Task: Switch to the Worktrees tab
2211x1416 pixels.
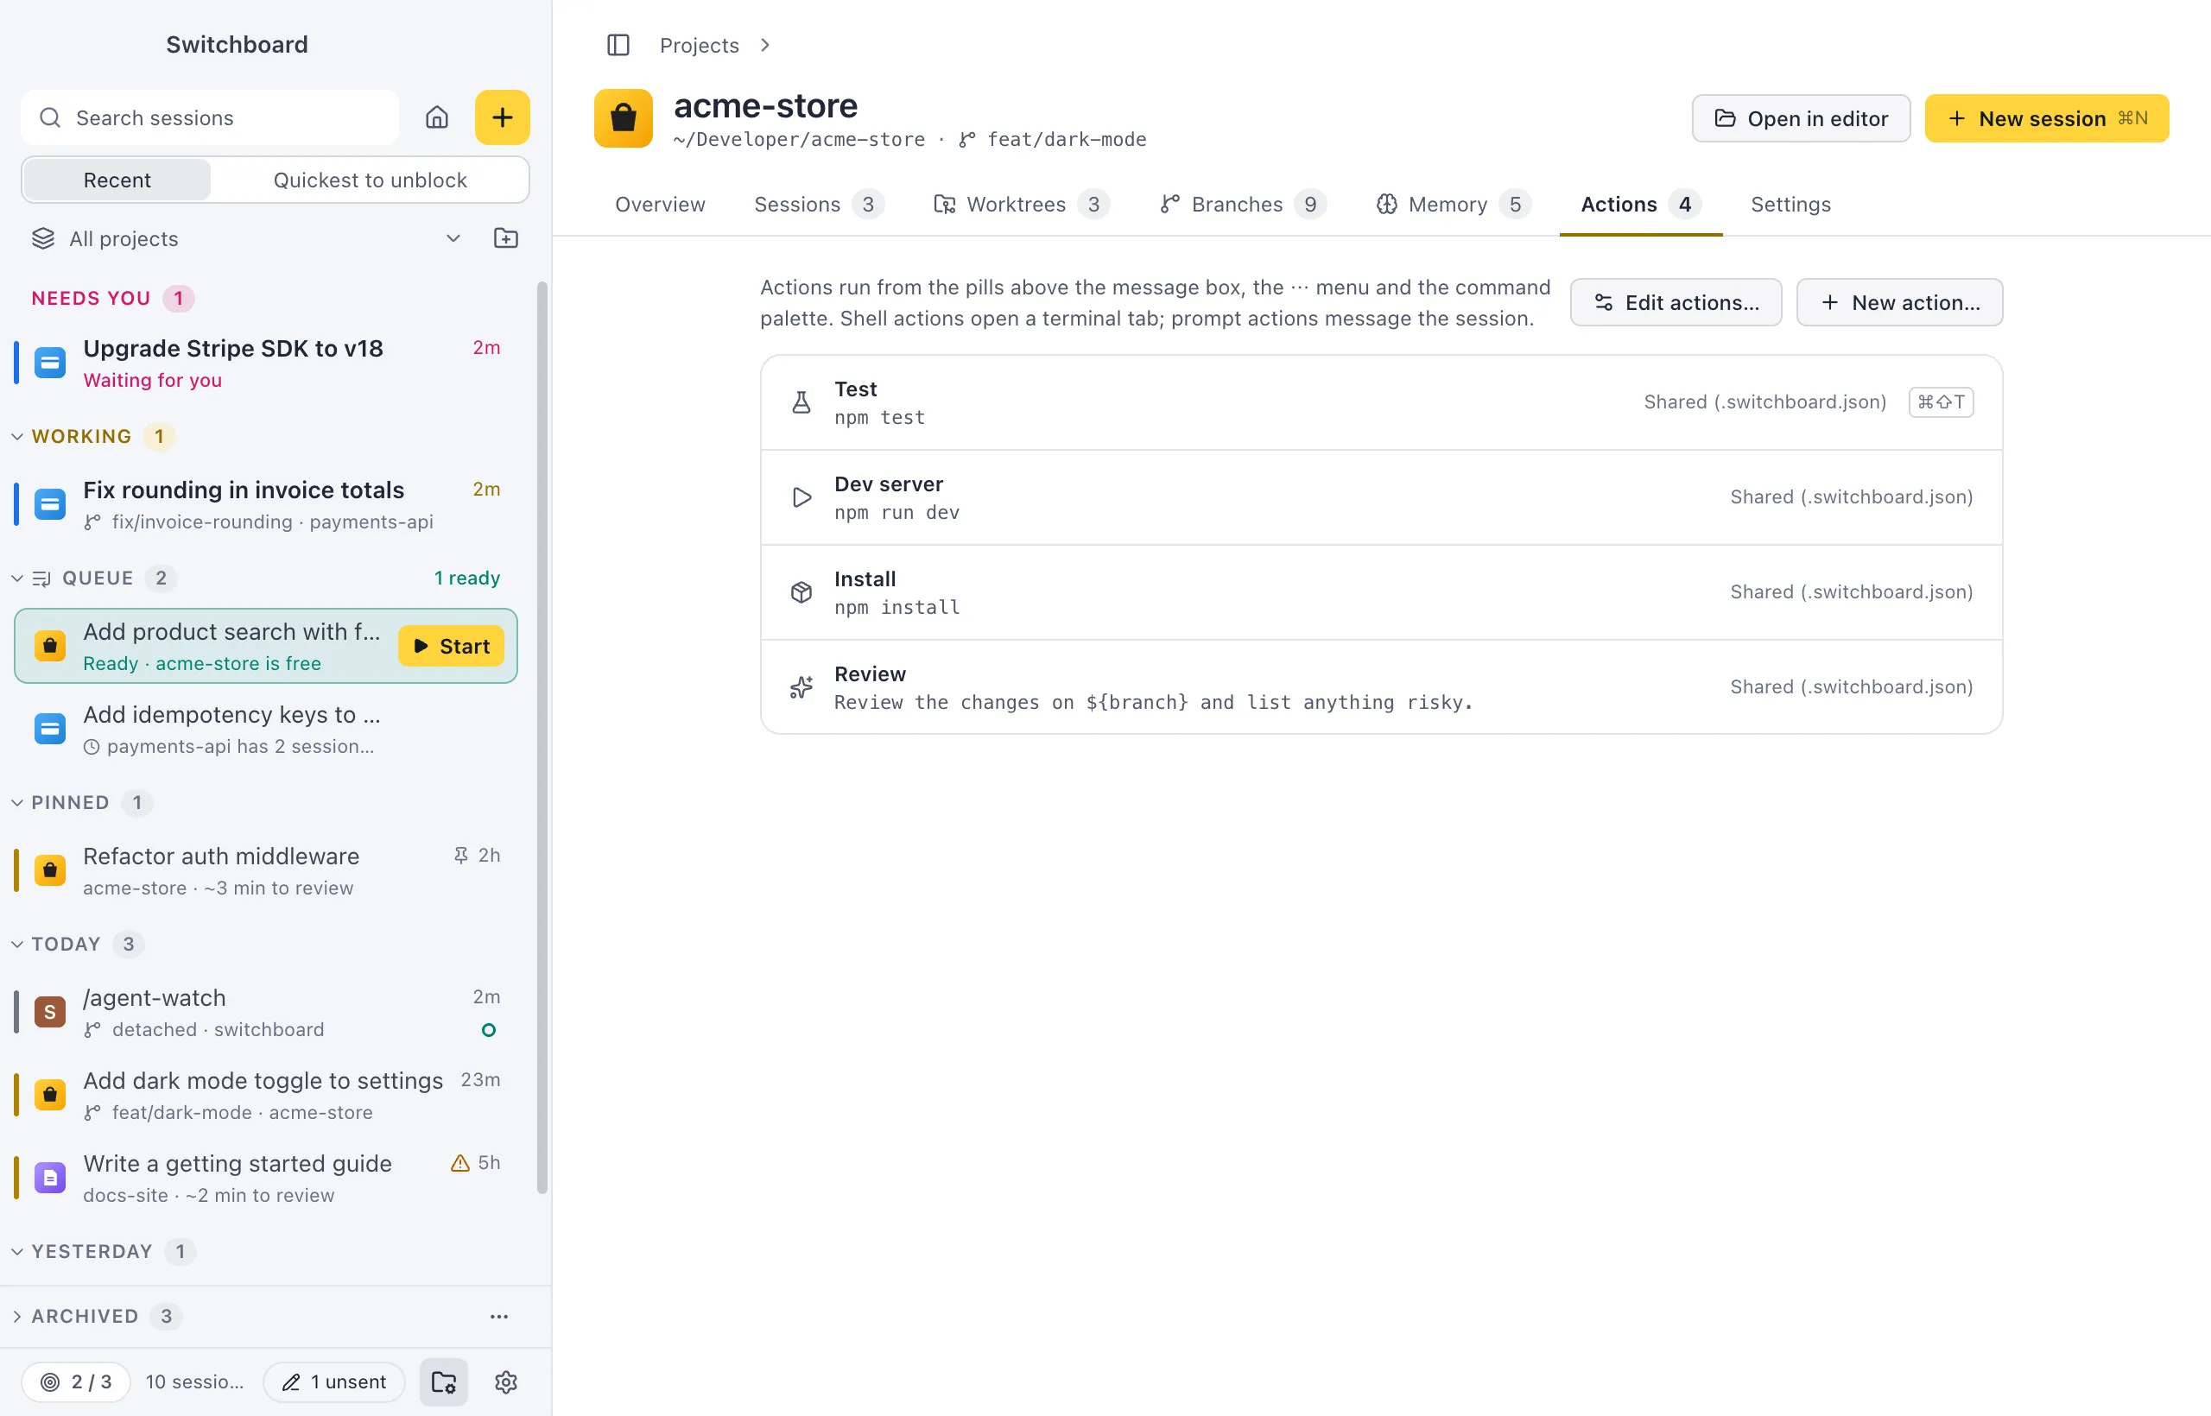Action: [x=1022, y=204]
